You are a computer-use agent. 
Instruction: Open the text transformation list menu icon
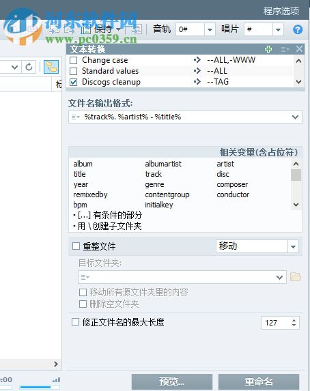point(285,49)
